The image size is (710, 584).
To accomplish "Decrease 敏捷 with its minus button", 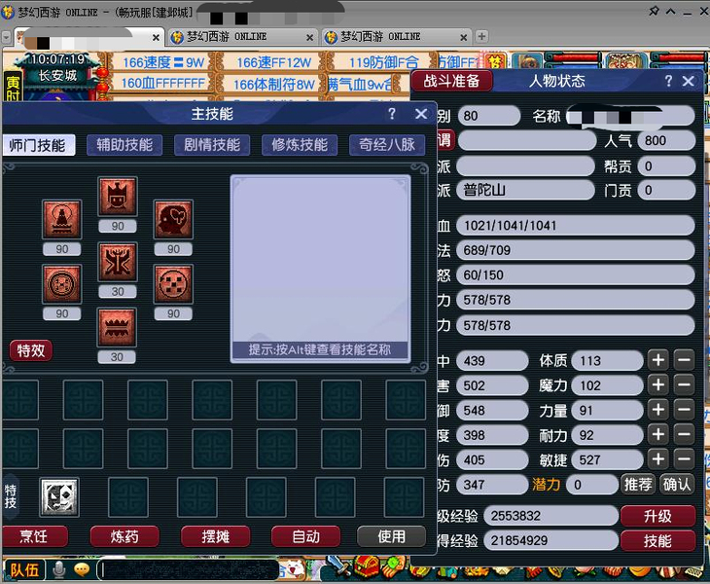I will [x=684, y=459].
